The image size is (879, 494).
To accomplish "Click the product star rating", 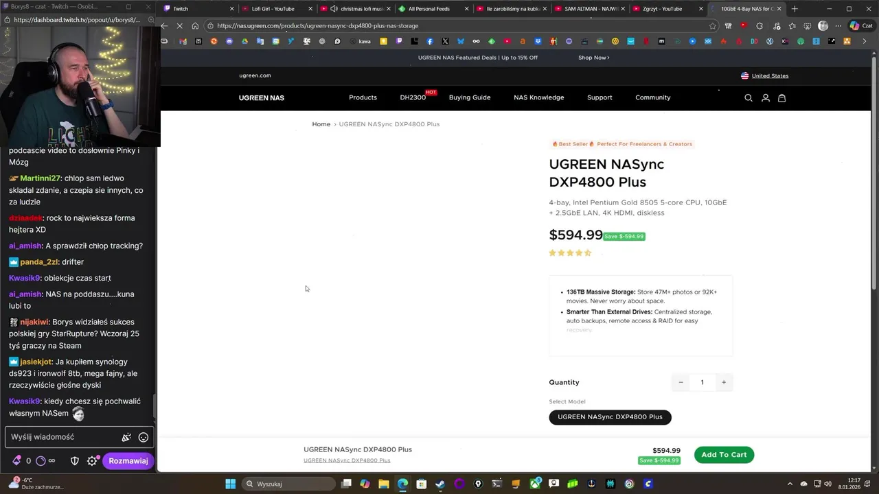I will (x=570, y=253).
